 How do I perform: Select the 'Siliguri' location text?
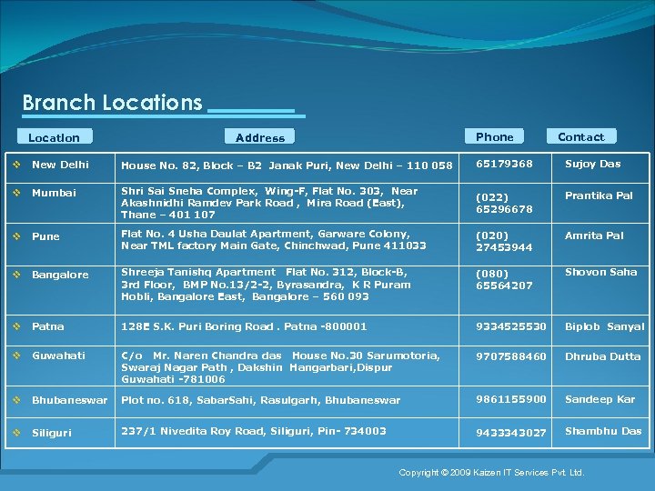click(x=51, y=433)
